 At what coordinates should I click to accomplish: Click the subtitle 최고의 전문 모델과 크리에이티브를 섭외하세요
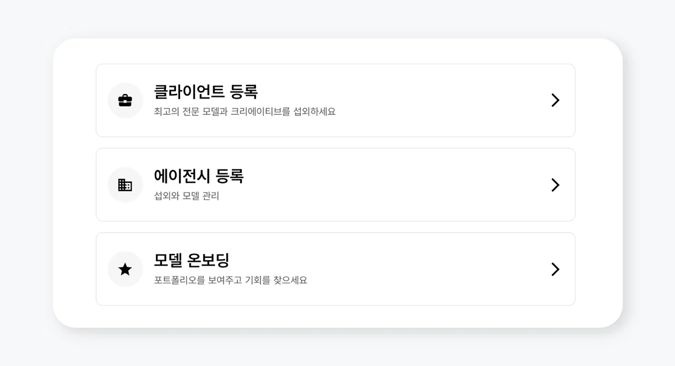pyautogui.click(x=245, y=111)
